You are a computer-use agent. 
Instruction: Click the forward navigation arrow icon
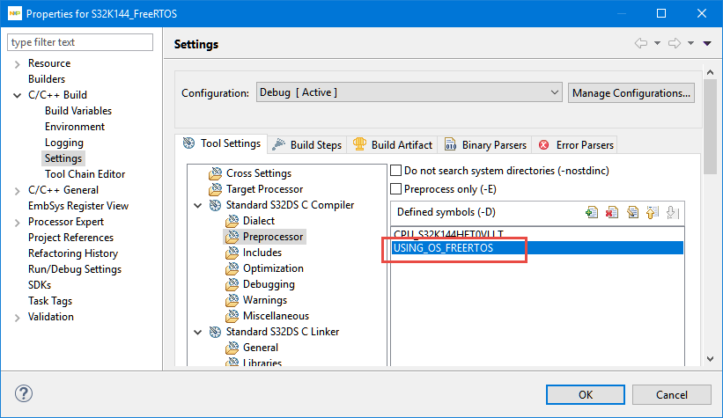pyautogui.click(x=675, y=44)
